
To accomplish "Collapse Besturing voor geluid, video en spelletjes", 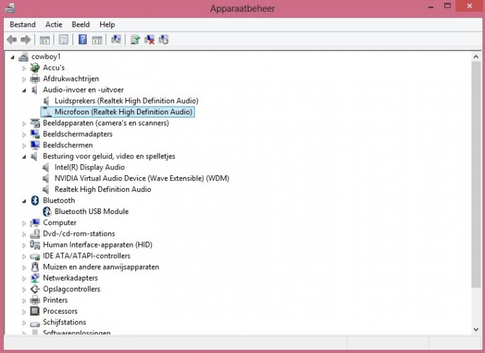I will click(x=24, y=156).
